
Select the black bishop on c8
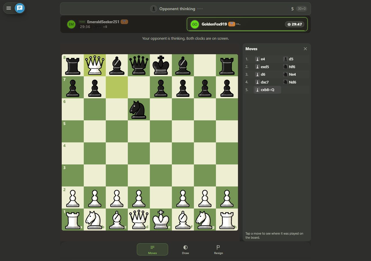coord(117,65)
